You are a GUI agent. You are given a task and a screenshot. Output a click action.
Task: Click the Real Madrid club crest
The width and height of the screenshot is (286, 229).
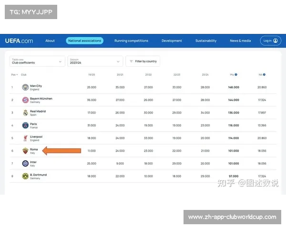click(25, 113)
